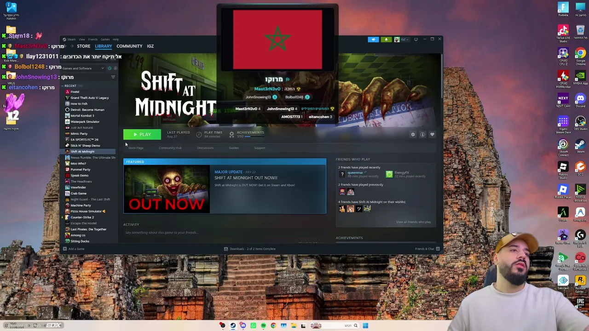Screen dimensions: 589x331
Task: Open the Discussions link
Action: pos(205,148)
